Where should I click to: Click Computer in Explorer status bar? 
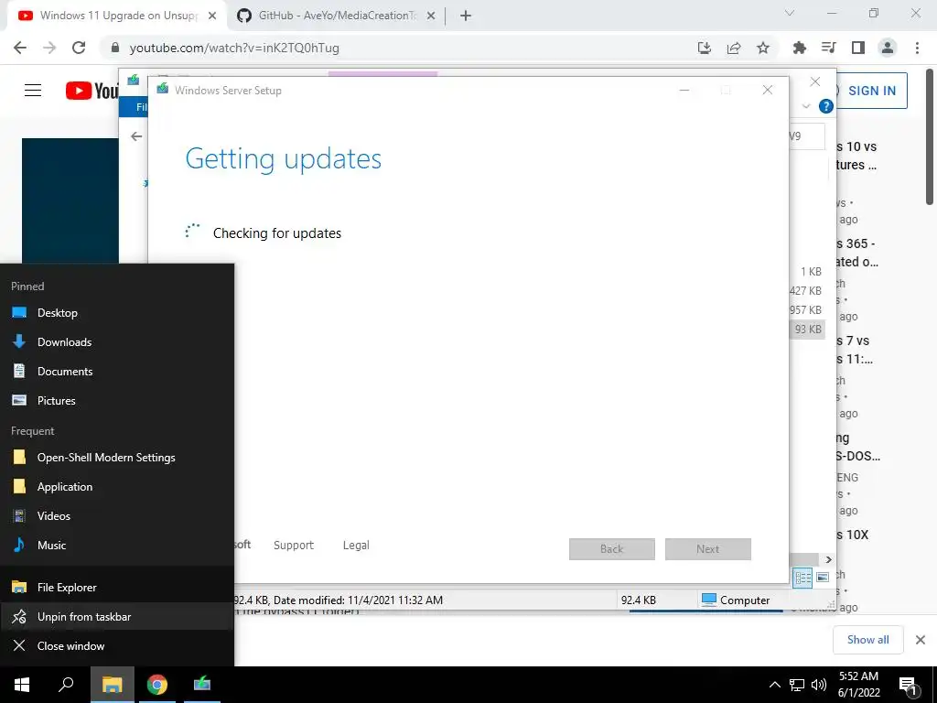point(736,600)
